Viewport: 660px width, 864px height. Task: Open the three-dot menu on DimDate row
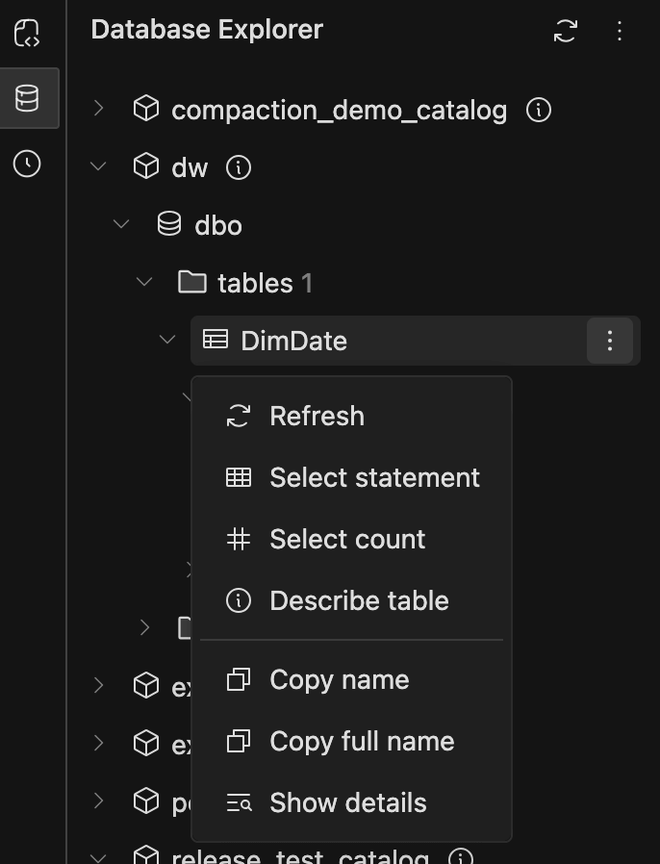pyautogui.click(x=610, y=340)
